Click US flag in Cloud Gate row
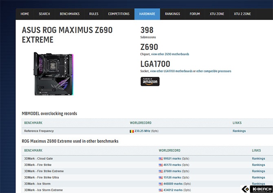The image size is (273, 193). (x=161, y=159)
